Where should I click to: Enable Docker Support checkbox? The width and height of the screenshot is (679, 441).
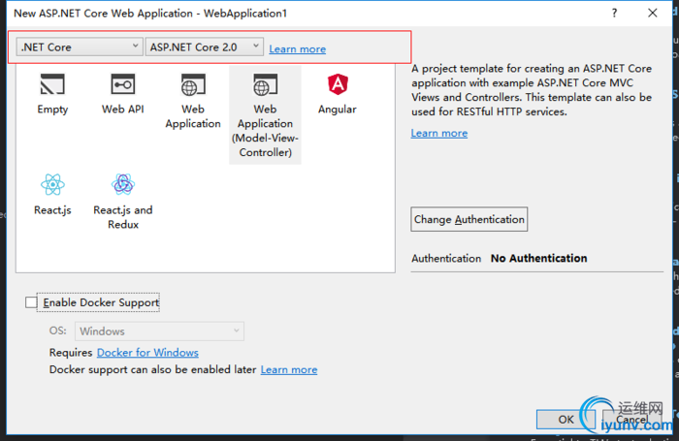(31, 302)
